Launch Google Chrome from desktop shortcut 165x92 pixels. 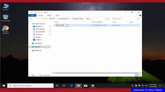[6, 30]
